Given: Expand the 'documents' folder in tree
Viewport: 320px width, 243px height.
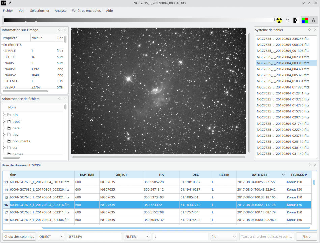Looking at the screenshot, I should click(4, 141).
